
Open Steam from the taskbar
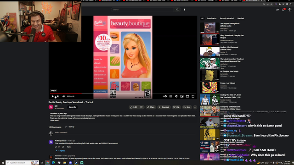tap(76, 163)
